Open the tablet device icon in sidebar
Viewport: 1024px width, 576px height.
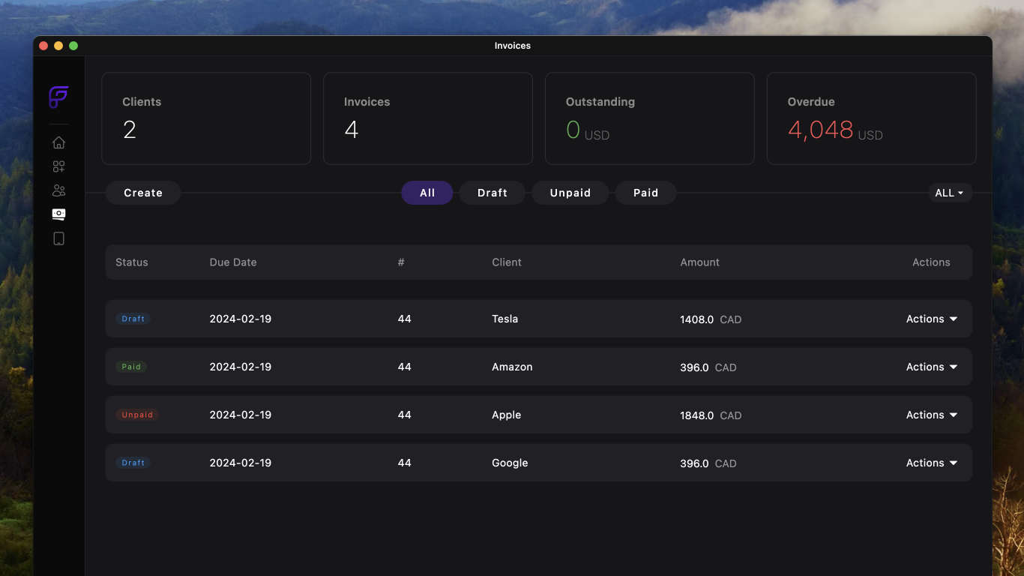tap(58, 238)
